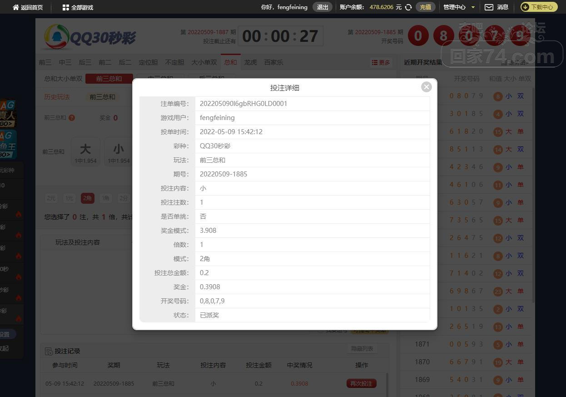Select the 1角 amount mode
566x397 pixels.
click(x=105, y=198)
